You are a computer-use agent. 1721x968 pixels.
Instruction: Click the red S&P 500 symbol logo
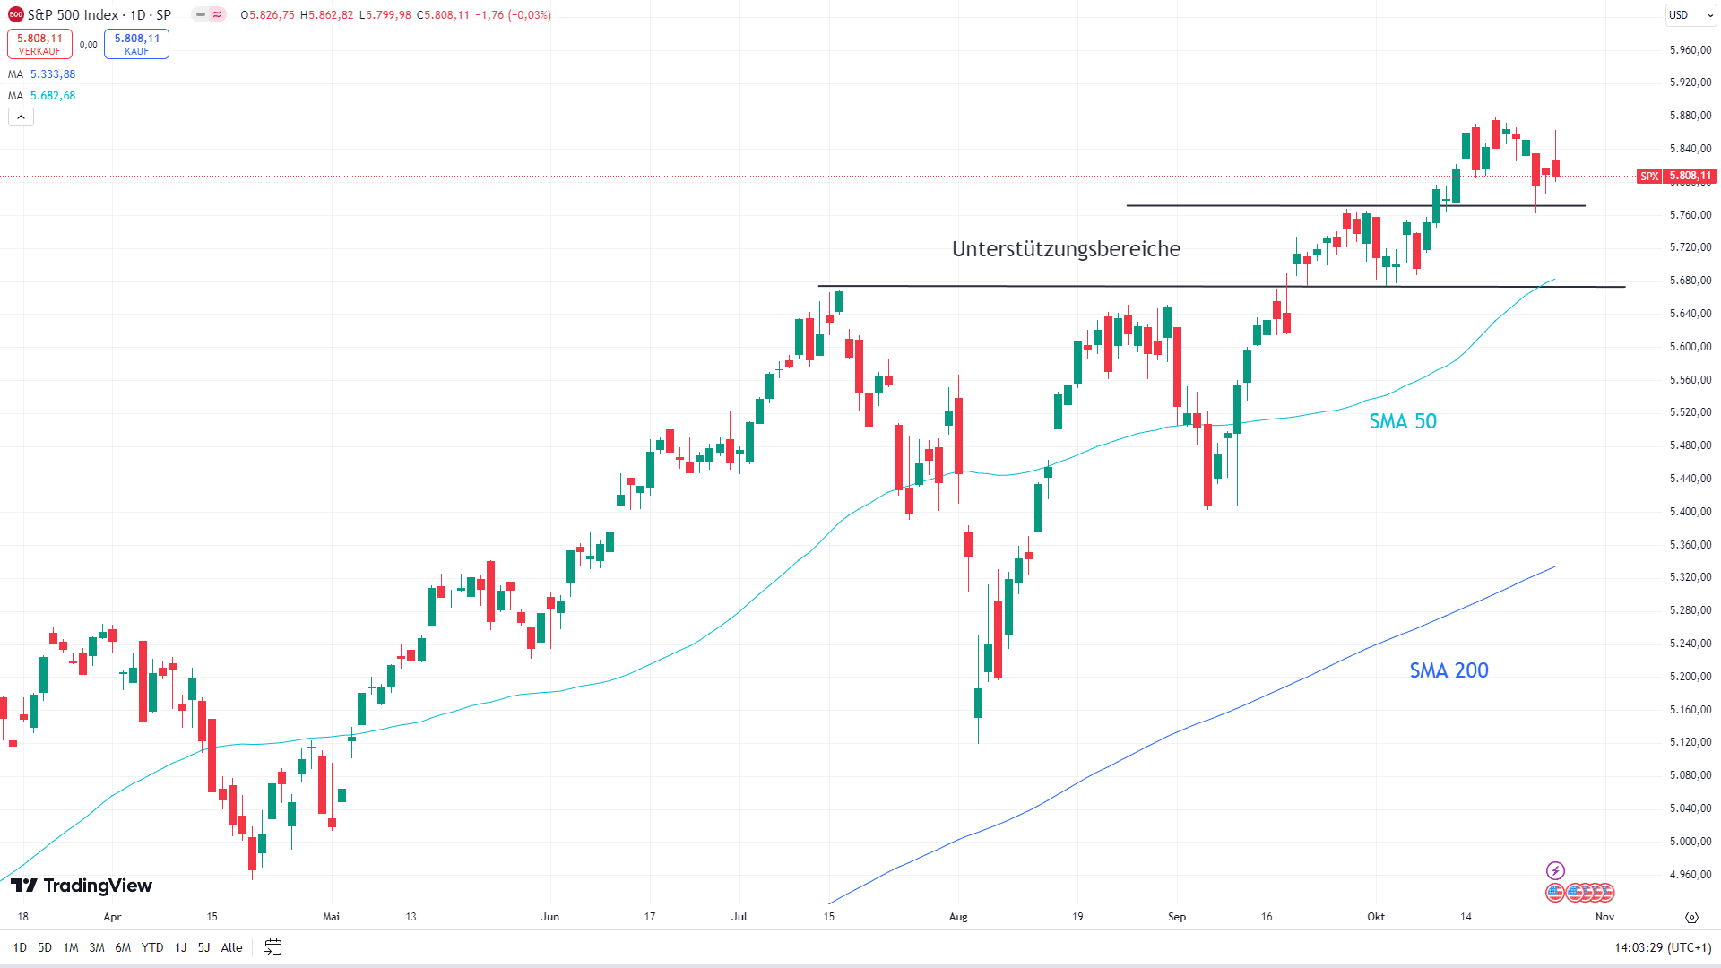(16, 14)
